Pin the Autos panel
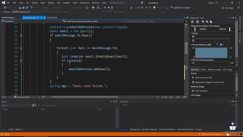Image resolution: width=243 pixels, height=137 pixels. 114,102
